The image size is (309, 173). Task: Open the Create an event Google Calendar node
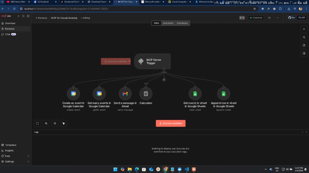[73, 94]
